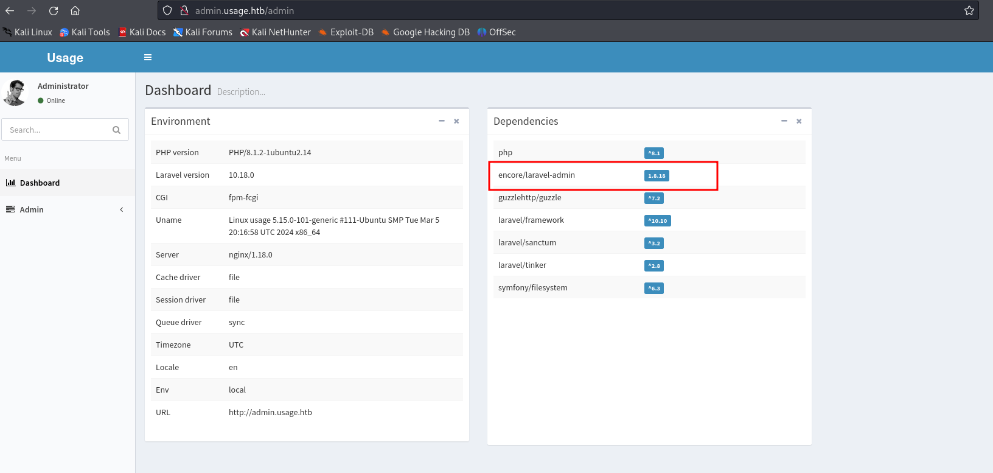This screenshot has height=473, width=993.
Task: Click the Dependencies panel title
Action: click(526, 121)
